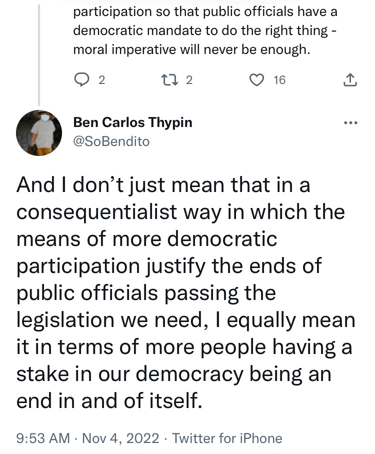Click the reply count next to speech bubble

[x=101, y=79]
